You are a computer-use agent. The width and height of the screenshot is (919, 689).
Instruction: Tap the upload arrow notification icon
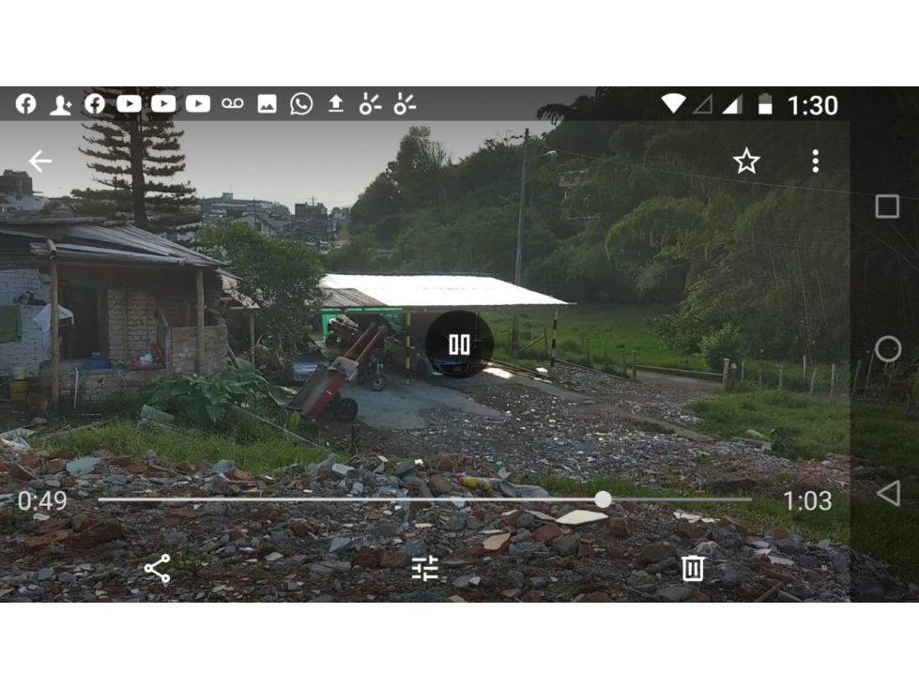pos(335,104)
